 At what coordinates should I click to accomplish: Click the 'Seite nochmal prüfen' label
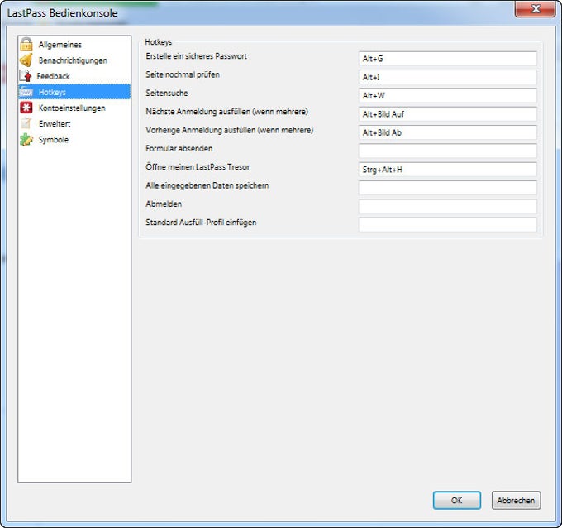[183, 74]
